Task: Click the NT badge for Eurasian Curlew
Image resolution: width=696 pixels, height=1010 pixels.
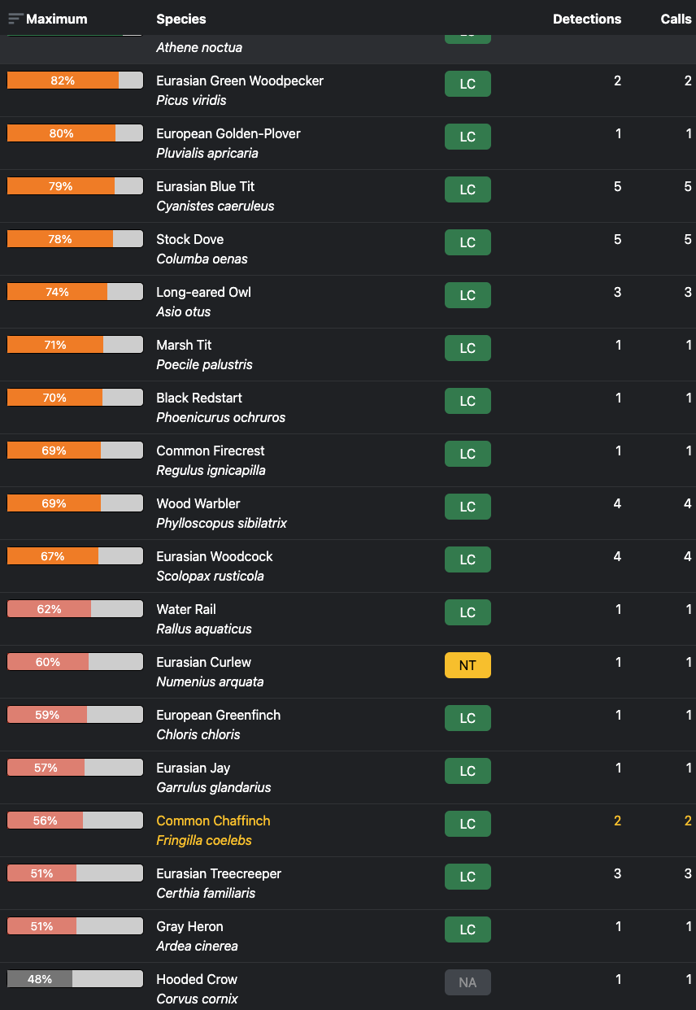Action: pos(468,665)
